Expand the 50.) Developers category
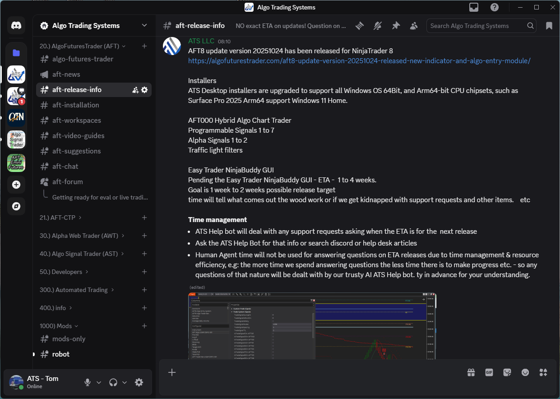The image size is (560, 399). (64, 272)
